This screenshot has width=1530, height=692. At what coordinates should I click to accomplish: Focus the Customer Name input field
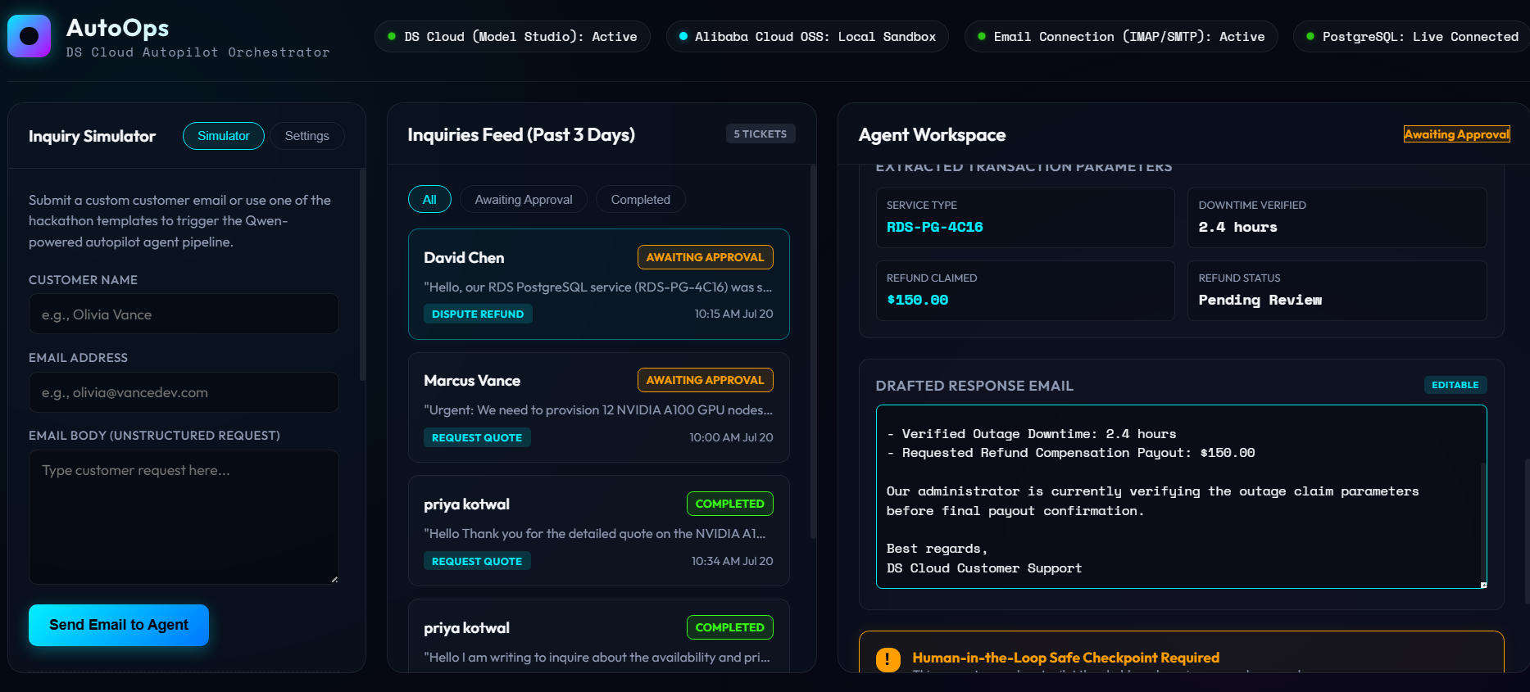184,314
